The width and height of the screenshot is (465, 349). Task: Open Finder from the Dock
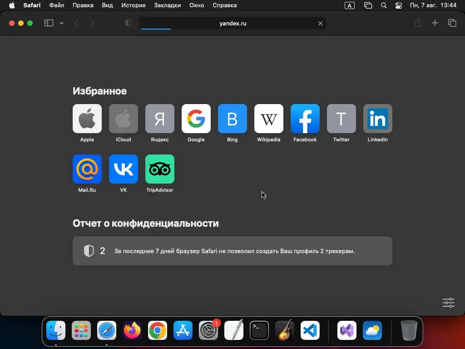coord(56,330)
